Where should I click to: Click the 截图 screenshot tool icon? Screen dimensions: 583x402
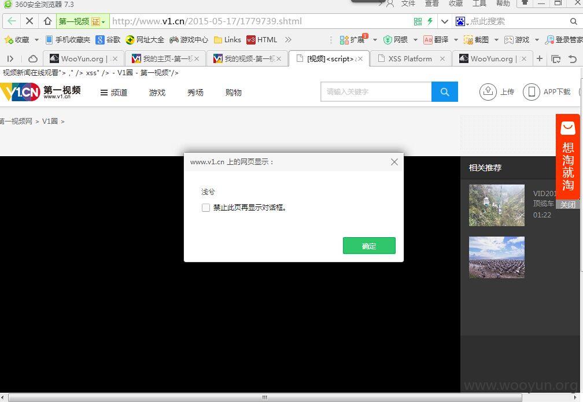pos(468,40)
